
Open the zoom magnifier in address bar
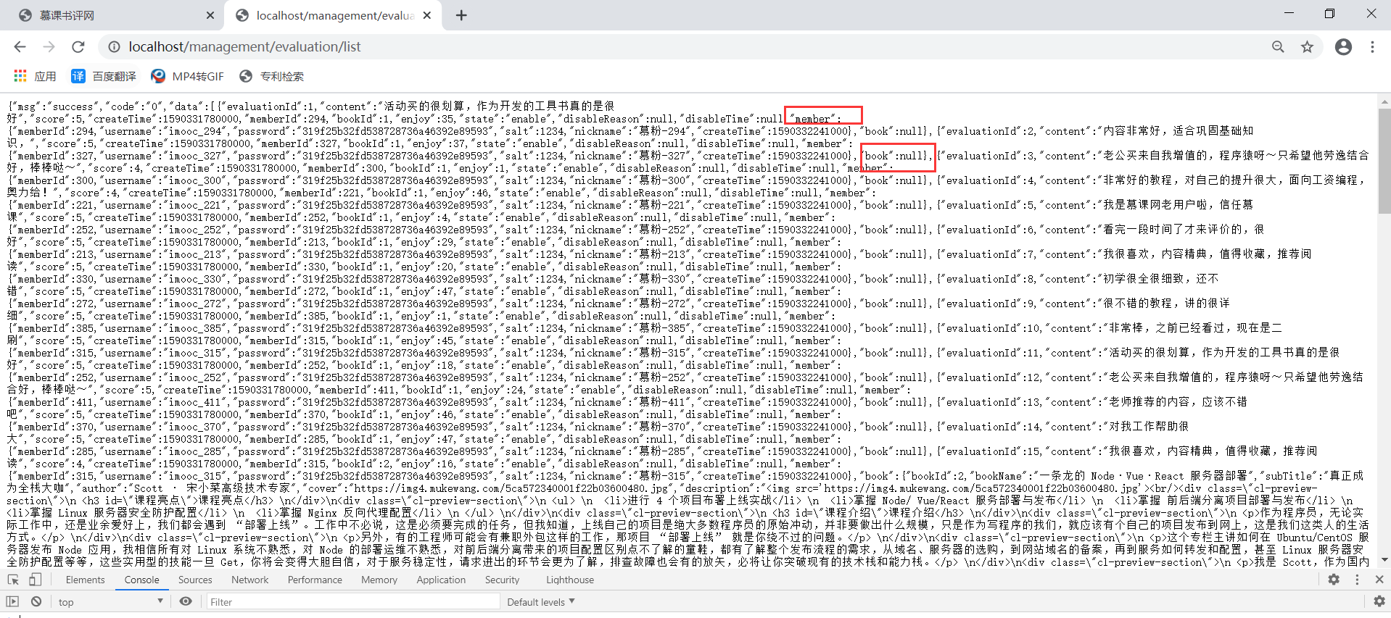pos(1278,46)
